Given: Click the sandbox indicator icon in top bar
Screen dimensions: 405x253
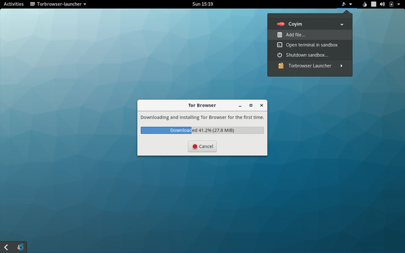Looking at the screenshot, I should point(344,4).
